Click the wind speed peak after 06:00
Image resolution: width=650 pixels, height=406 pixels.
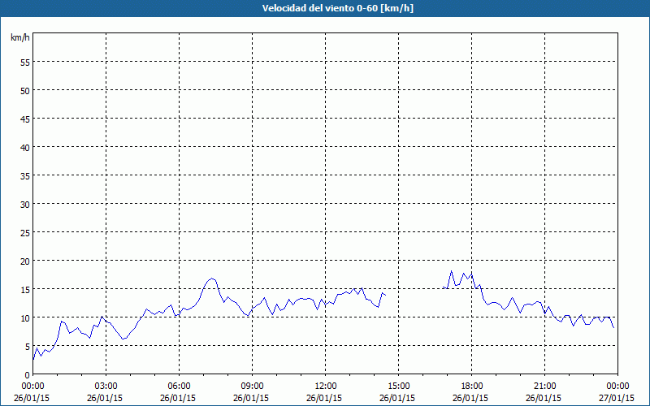(x=212, y=279)
